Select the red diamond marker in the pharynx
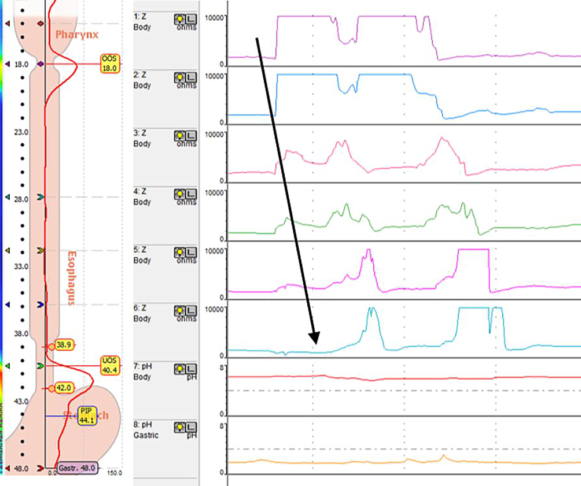The height and width of the screenshot is (486, 581). tap(41, 24)
